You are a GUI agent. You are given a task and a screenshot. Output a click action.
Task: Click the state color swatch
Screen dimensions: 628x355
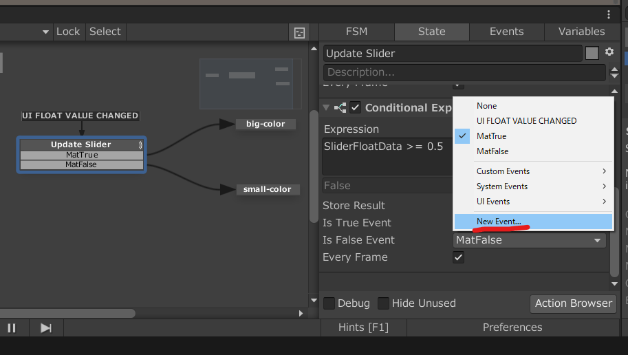[592, 53]
